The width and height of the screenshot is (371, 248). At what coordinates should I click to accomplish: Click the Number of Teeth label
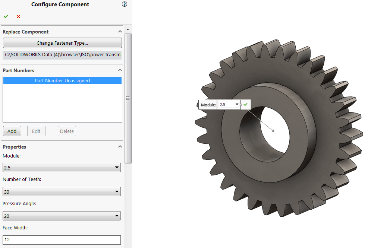[x=22, y=179]
